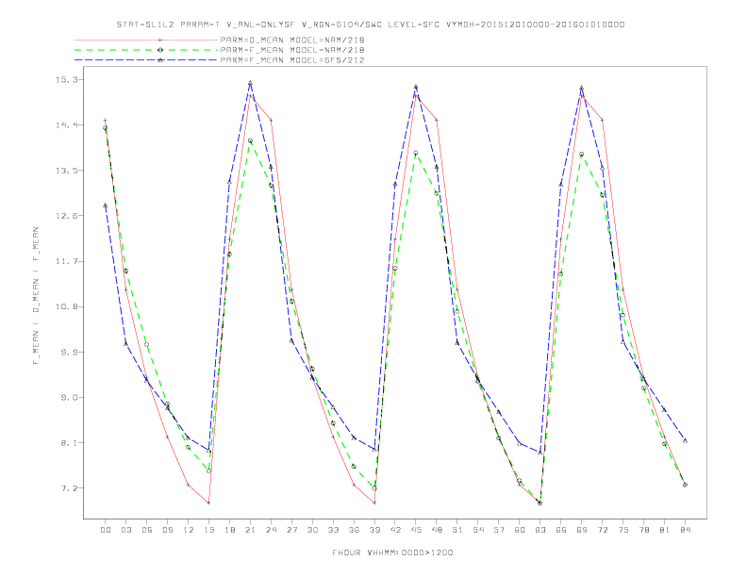Viewport: 747px width, 577px height.
Task: Click y-axis tick label 8.1
Action: click(x=69, y=443)
